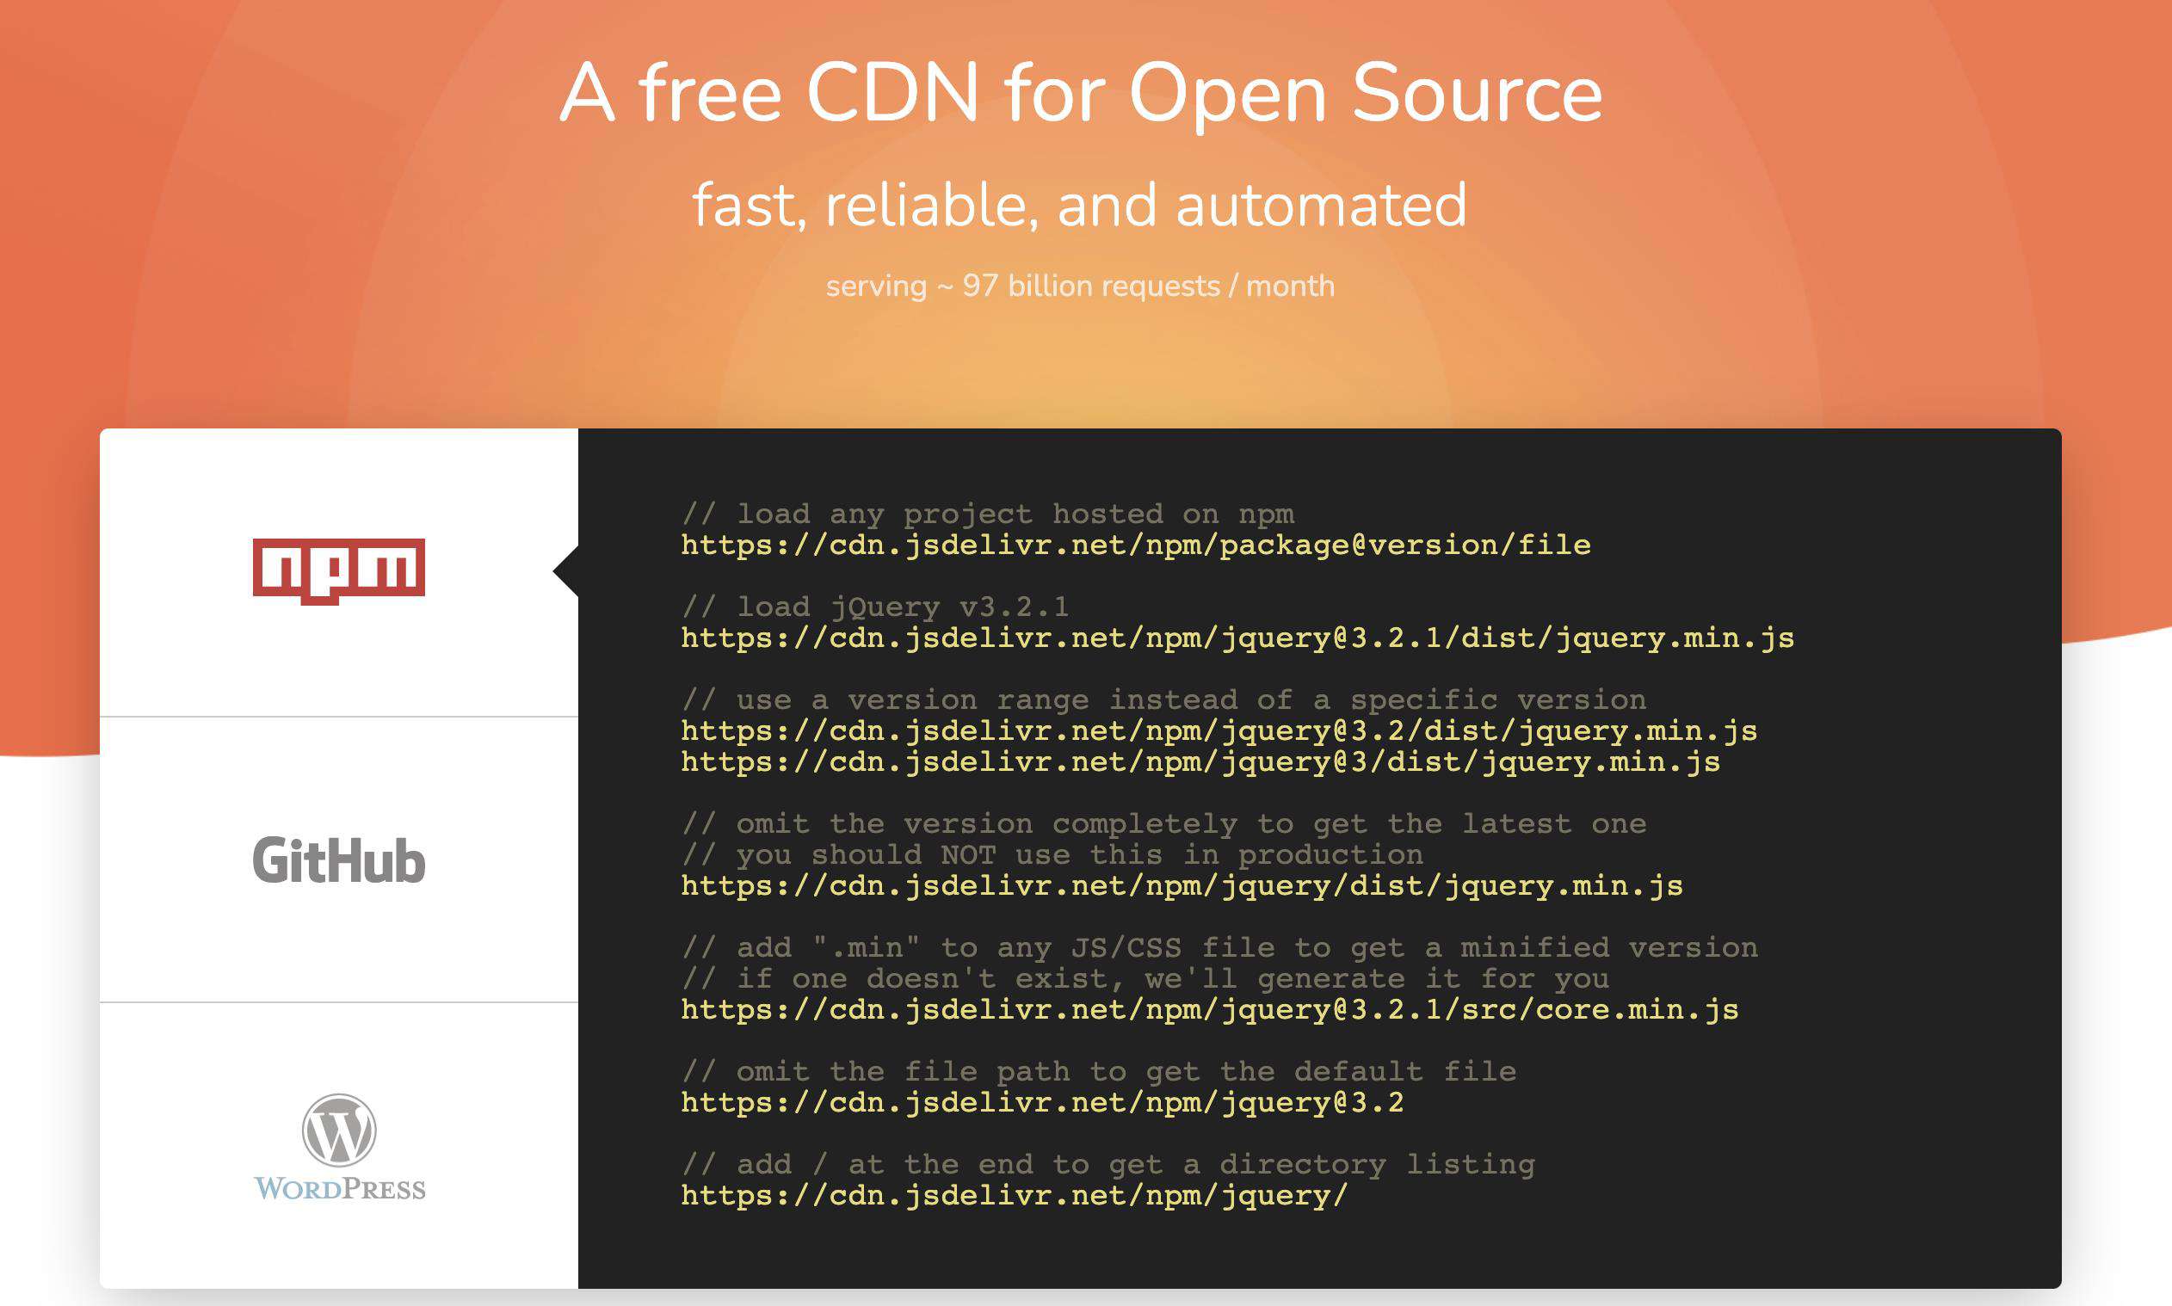Click the npm/jquery/ directory listing URL
Image resolution: width=2172 pixels, height=1306 pixels.
click(x=1015, y=1196)
